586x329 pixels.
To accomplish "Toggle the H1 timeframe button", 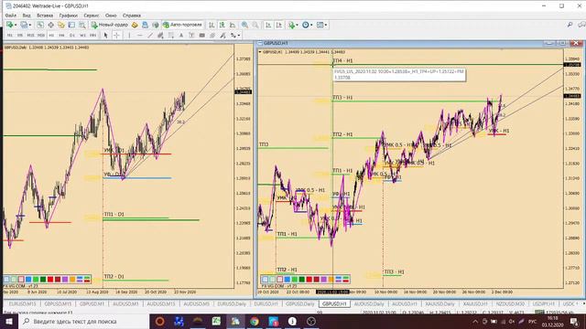I will point(51,36).
